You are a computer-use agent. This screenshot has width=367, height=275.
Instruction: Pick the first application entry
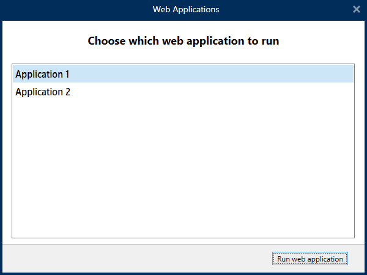42,74
